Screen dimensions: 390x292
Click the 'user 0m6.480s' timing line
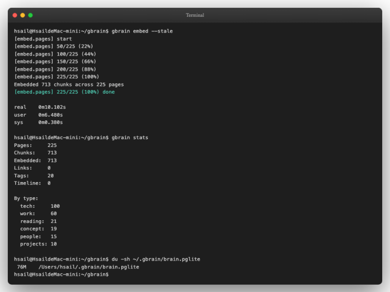[38, 115]
